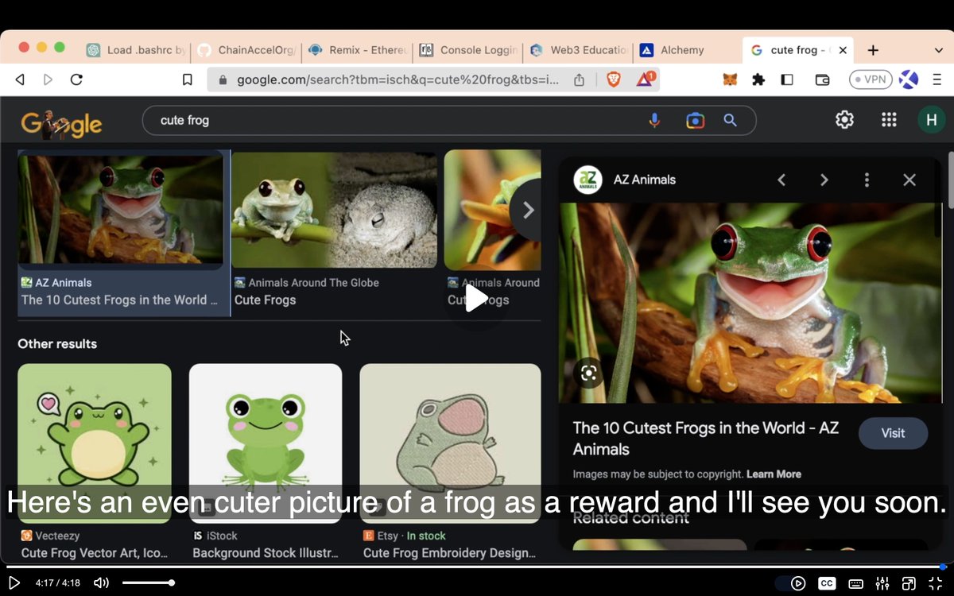This screenshot has height=596, width=954.
Task: Submit search with magnifier icon
Action: (x=730, y=120)
